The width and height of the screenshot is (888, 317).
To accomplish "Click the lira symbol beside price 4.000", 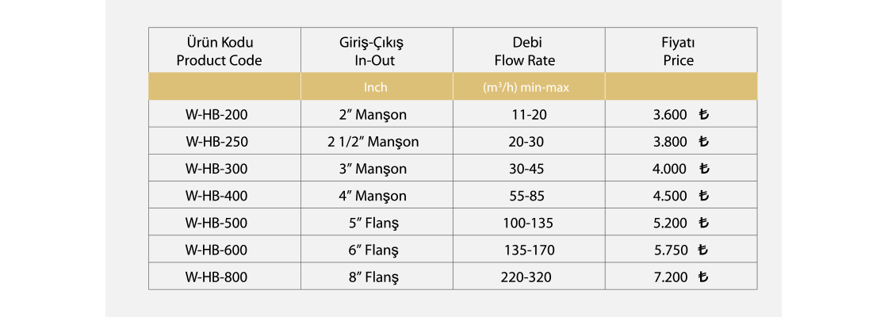I will tap(703, 169).
